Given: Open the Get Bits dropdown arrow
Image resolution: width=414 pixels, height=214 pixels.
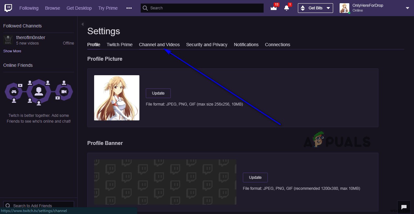Looking at the screenshot, I should tap(328, 8).
